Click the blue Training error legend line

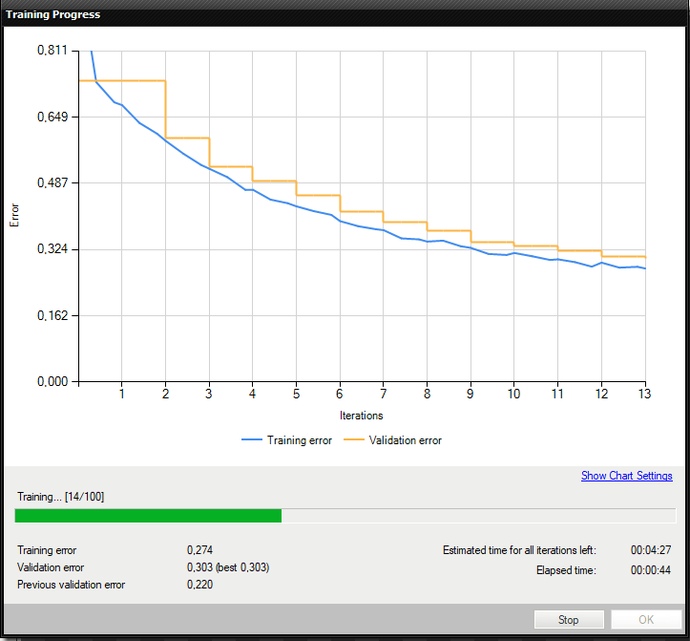coord(253,440)
